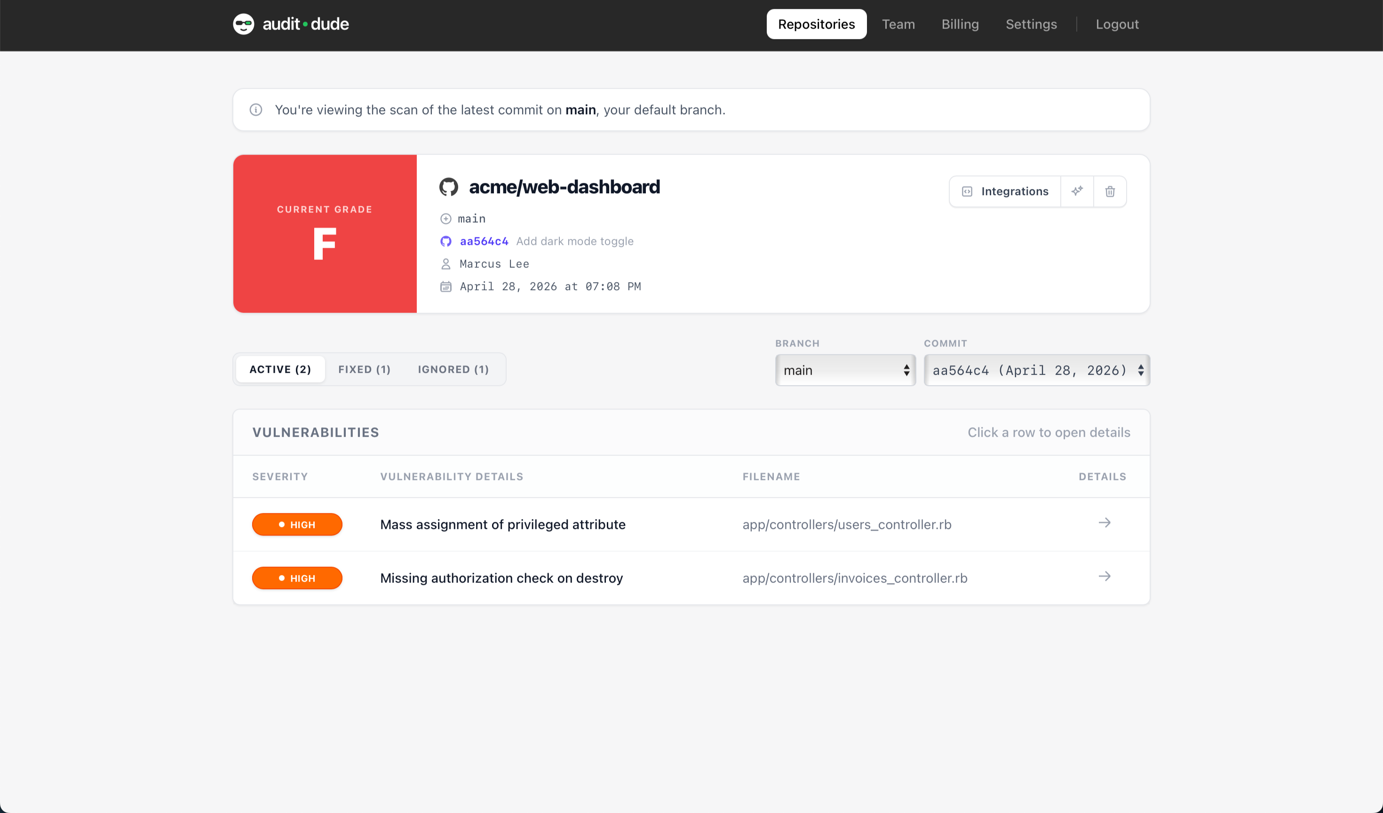Open Missing authorization check on destroy row
The width and height of the screenshot is (1383, 813).
point(691,578)
